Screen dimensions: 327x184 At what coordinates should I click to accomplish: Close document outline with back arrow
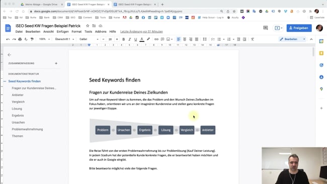[10, 55]
